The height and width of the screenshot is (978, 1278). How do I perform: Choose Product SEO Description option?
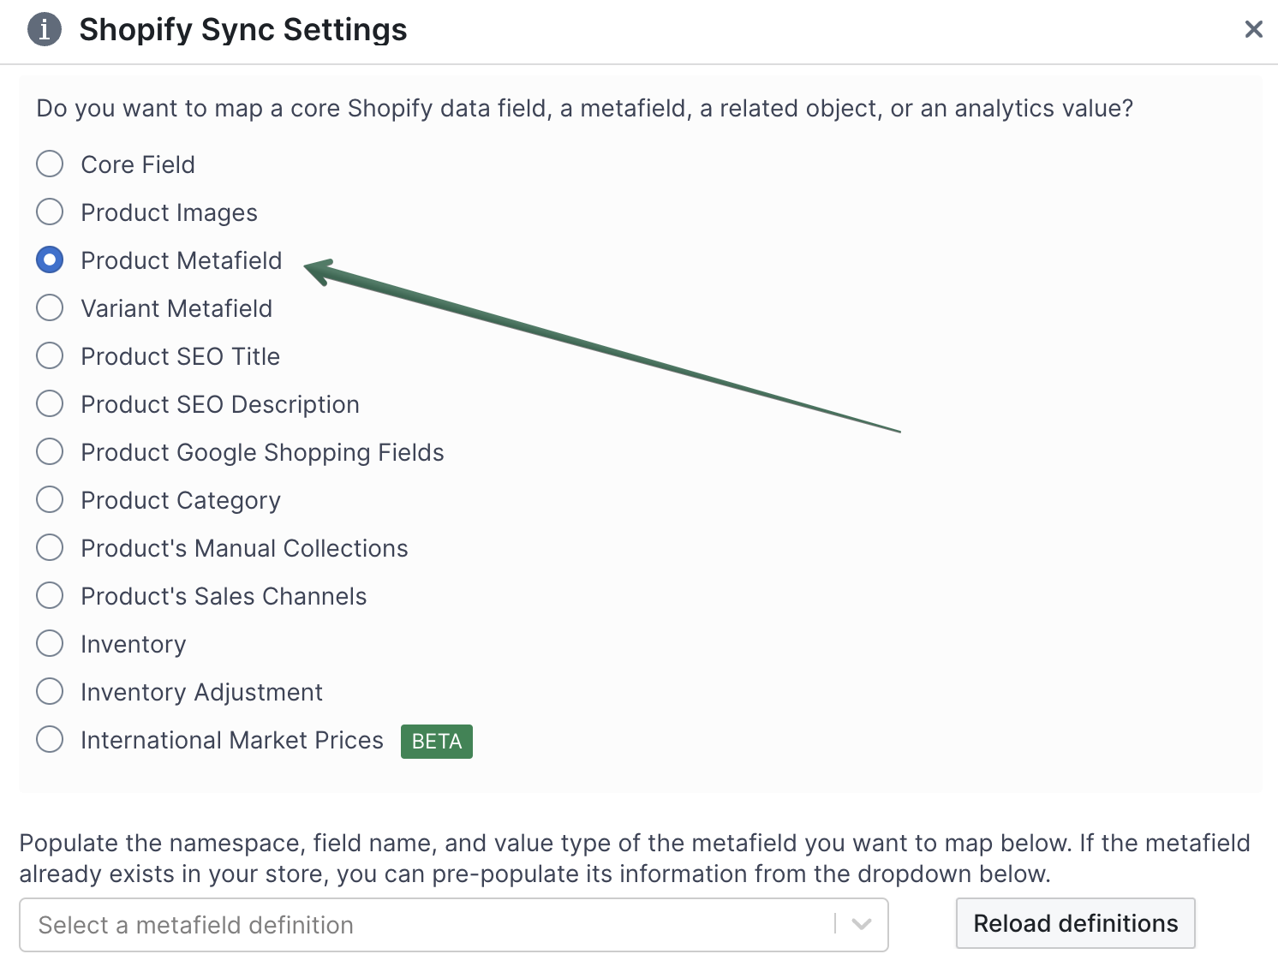point(50,403)
